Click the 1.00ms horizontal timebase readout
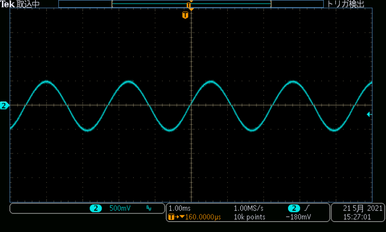386x232 pixels. click(179, 208)
